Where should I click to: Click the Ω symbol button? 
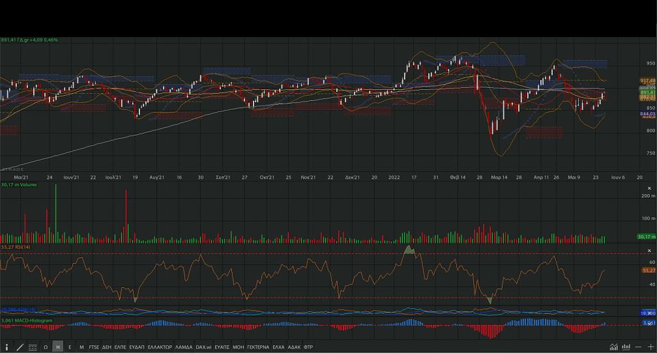click(46, 347)
